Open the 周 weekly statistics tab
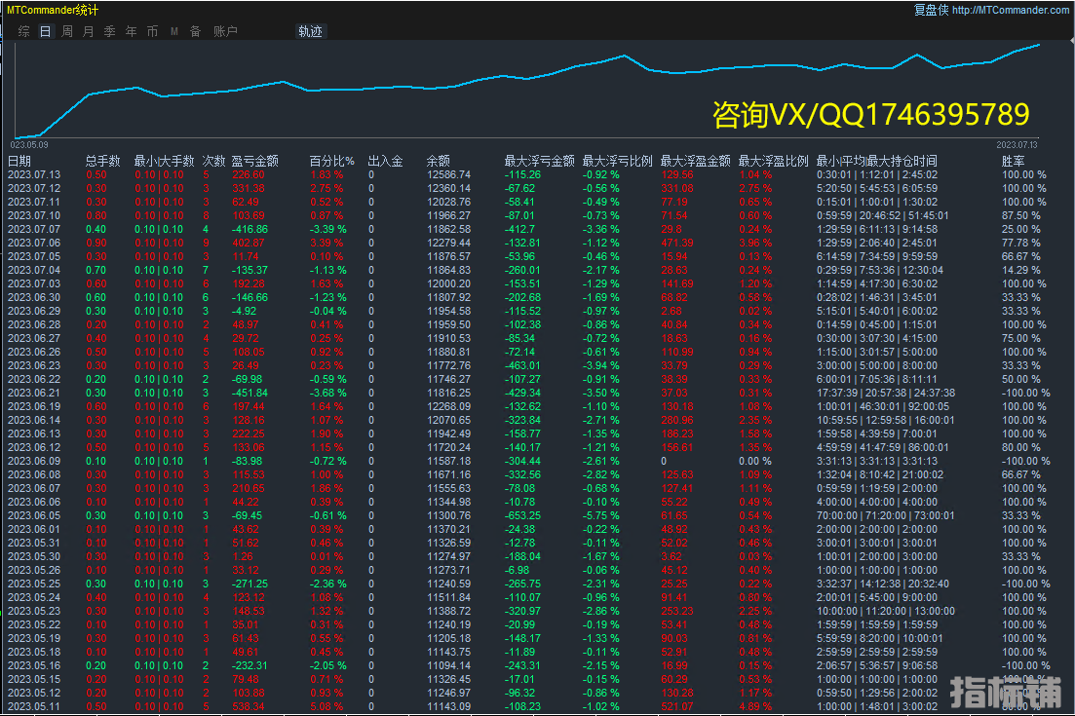 pos(67,31)
